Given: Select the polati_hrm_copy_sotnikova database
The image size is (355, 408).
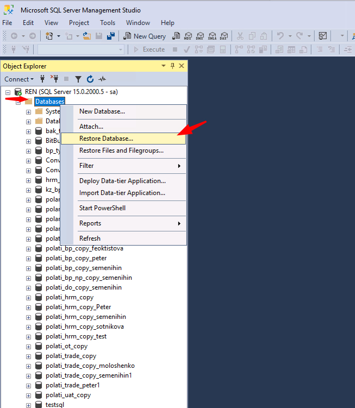Looking at the screenshot, I should (x=85, y=327).
